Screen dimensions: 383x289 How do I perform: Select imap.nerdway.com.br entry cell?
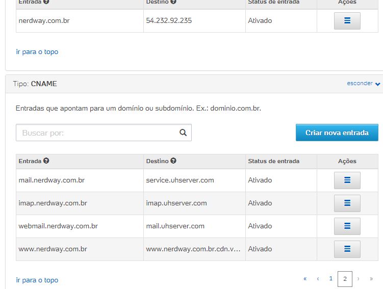point(80,203)
